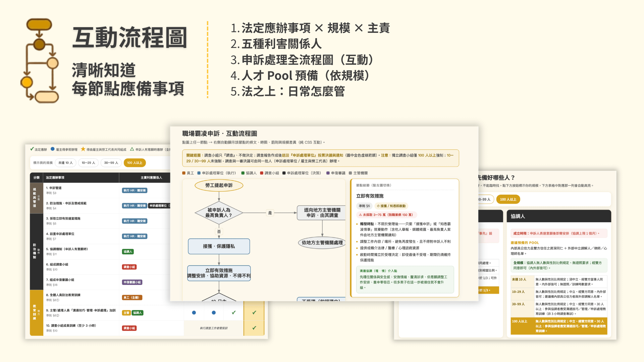Click the 被申訴人為最高負責人？decision diamond
Image resolution: width=644 pixels, height=362 pixels.
tap(219, 213)
